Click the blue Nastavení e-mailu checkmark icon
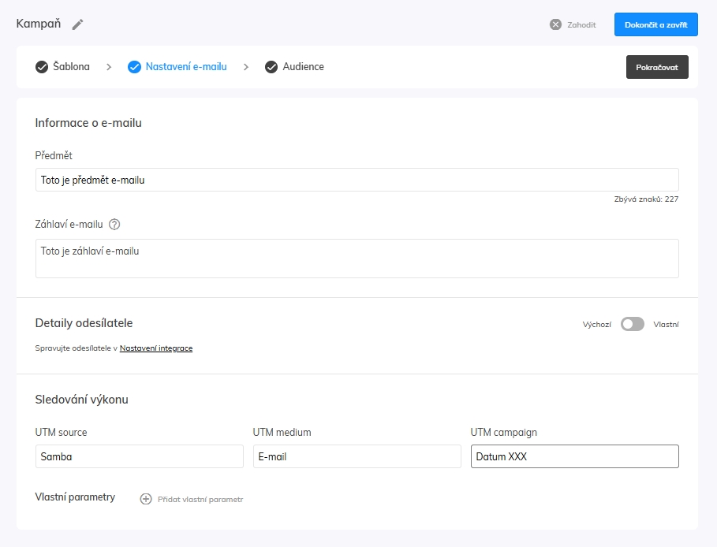 134,67
